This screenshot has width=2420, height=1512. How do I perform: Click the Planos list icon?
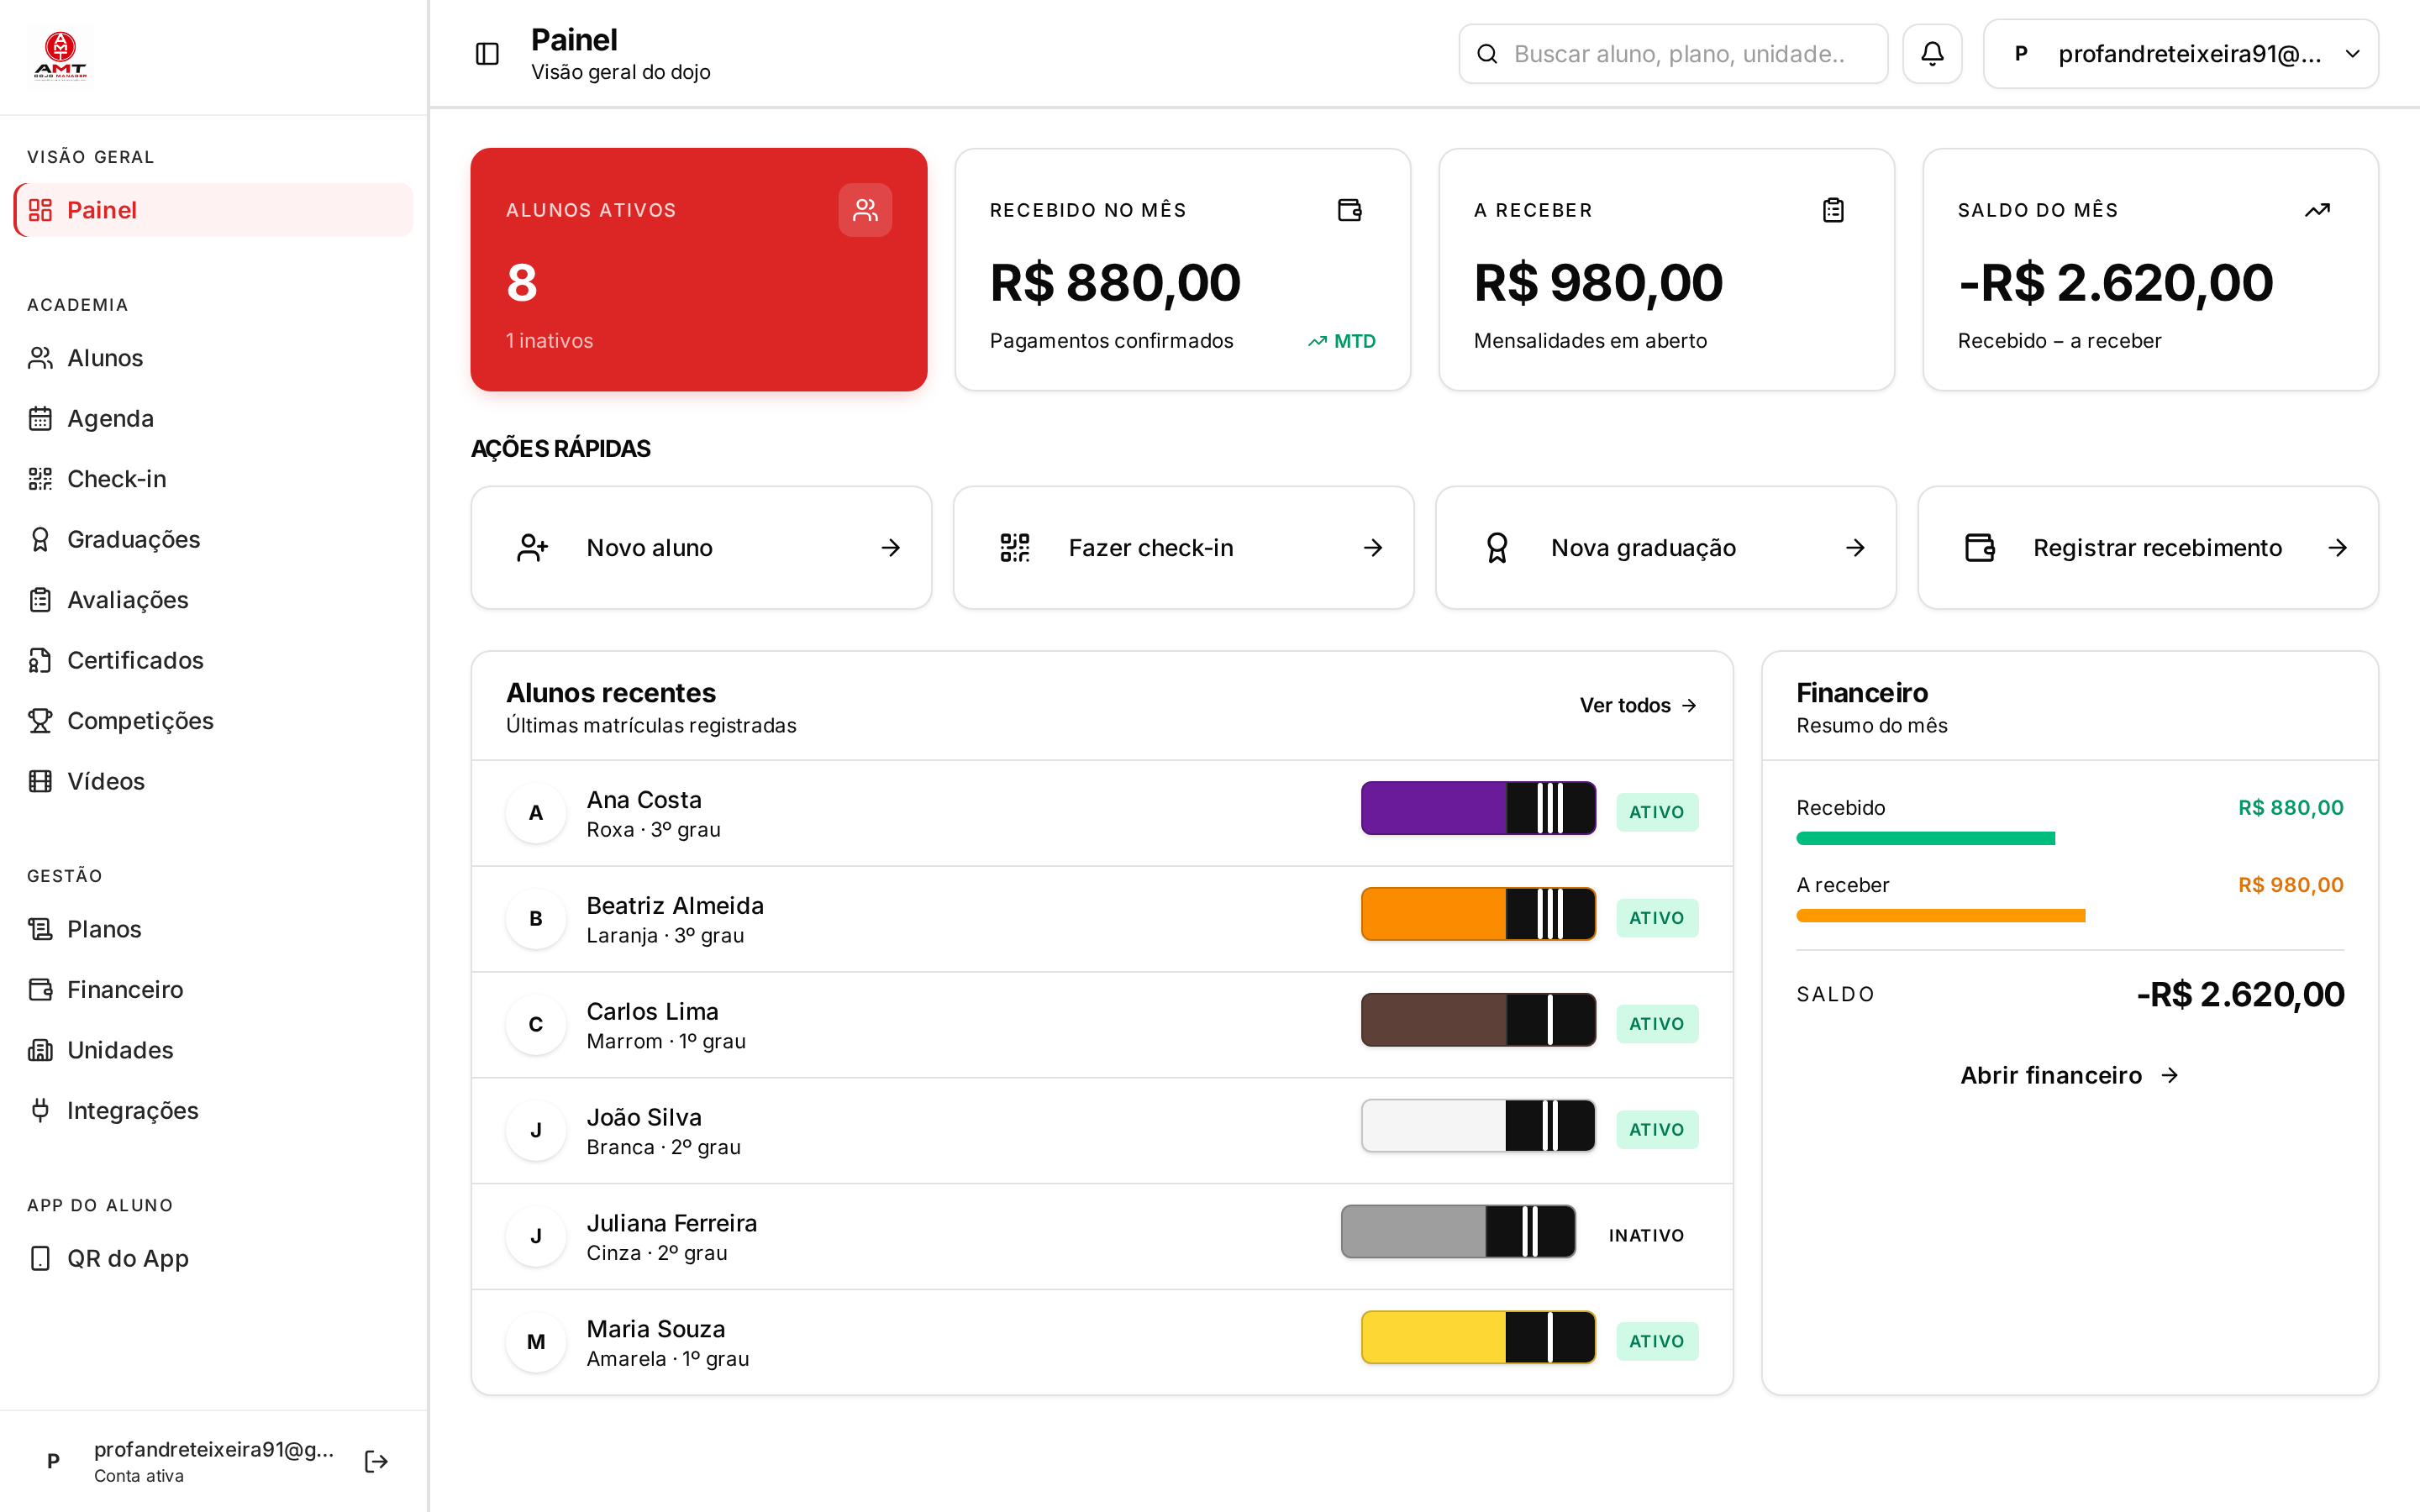[40, 929]
